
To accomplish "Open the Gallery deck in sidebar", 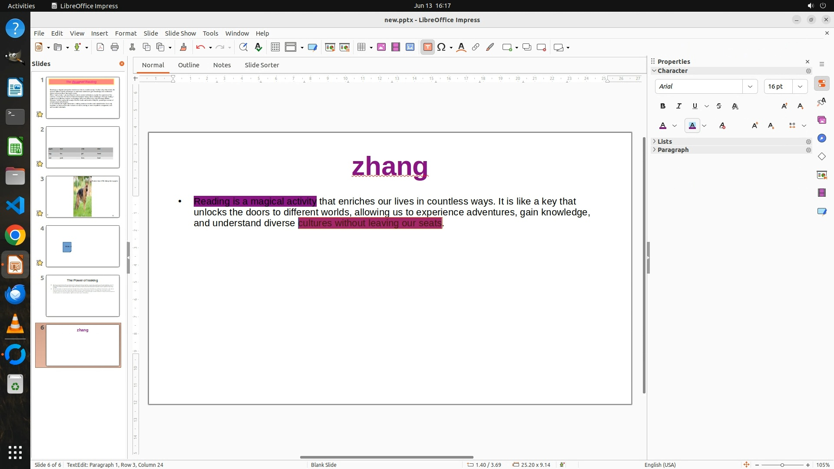I will click(x=821, y=120).
